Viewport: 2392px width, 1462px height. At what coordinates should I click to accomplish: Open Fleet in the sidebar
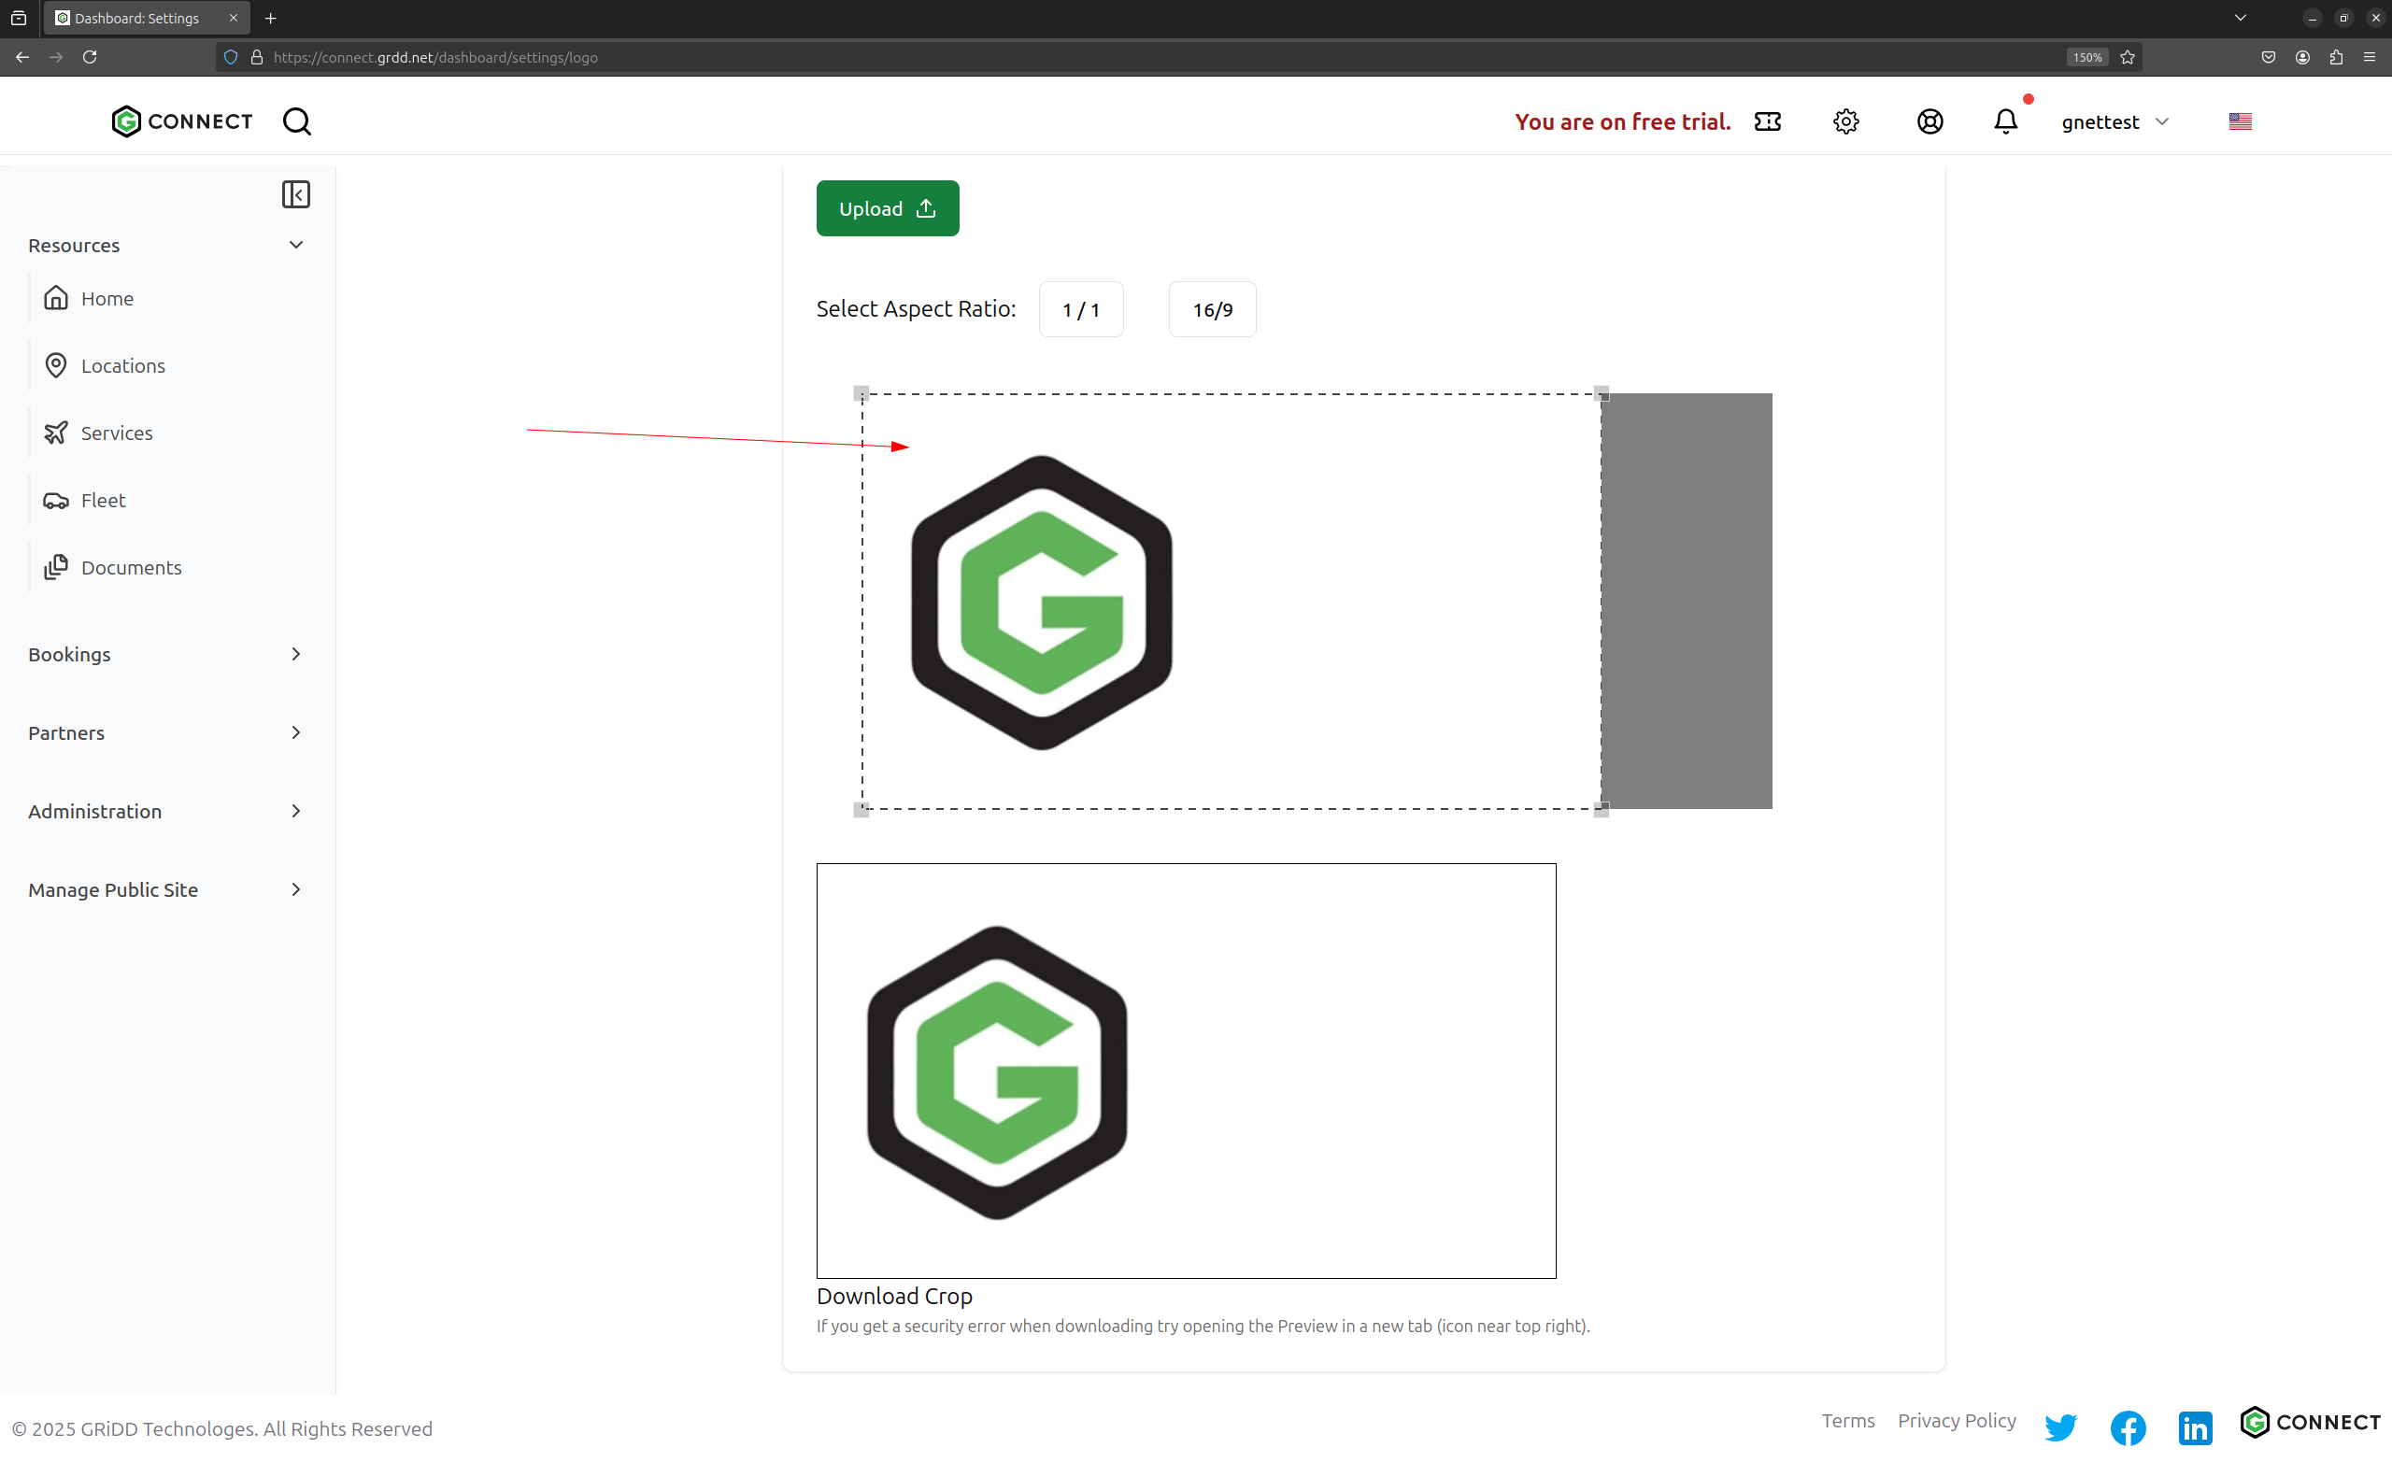103,500
